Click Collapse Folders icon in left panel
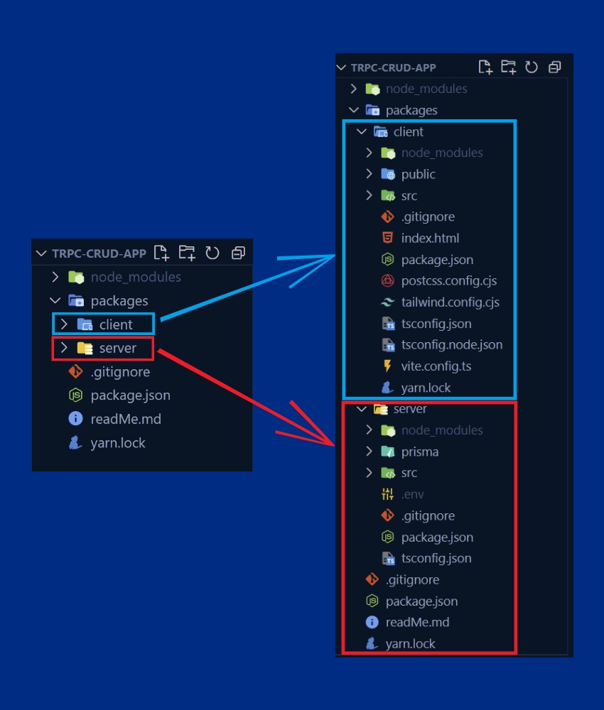Screen dimensions: 604x710 238,253
